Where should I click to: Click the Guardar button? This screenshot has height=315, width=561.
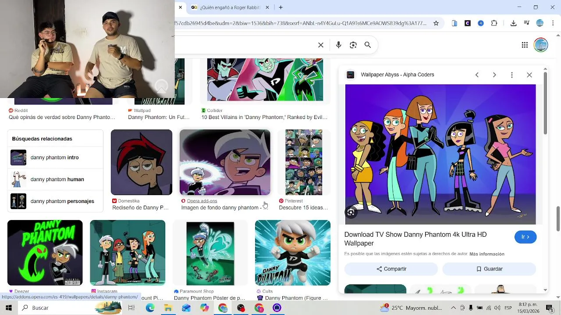(x=489, y=269)
